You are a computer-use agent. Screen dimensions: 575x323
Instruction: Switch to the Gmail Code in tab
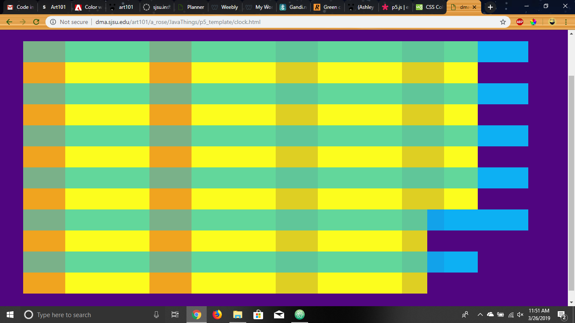pos(21,7)
